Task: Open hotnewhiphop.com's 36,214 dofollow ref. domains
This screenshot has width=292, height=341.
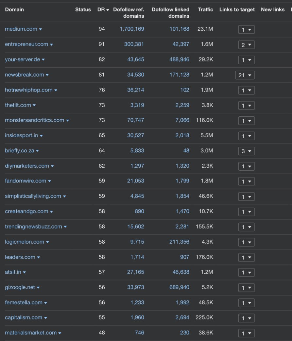Action: 136,90
